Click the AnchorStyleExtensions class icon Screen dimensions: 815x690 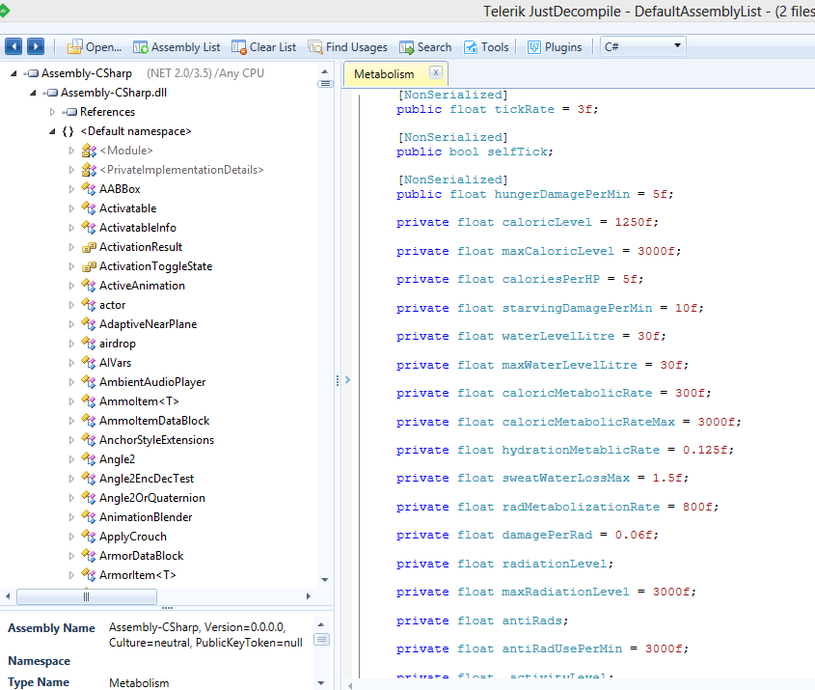(89, 440)
